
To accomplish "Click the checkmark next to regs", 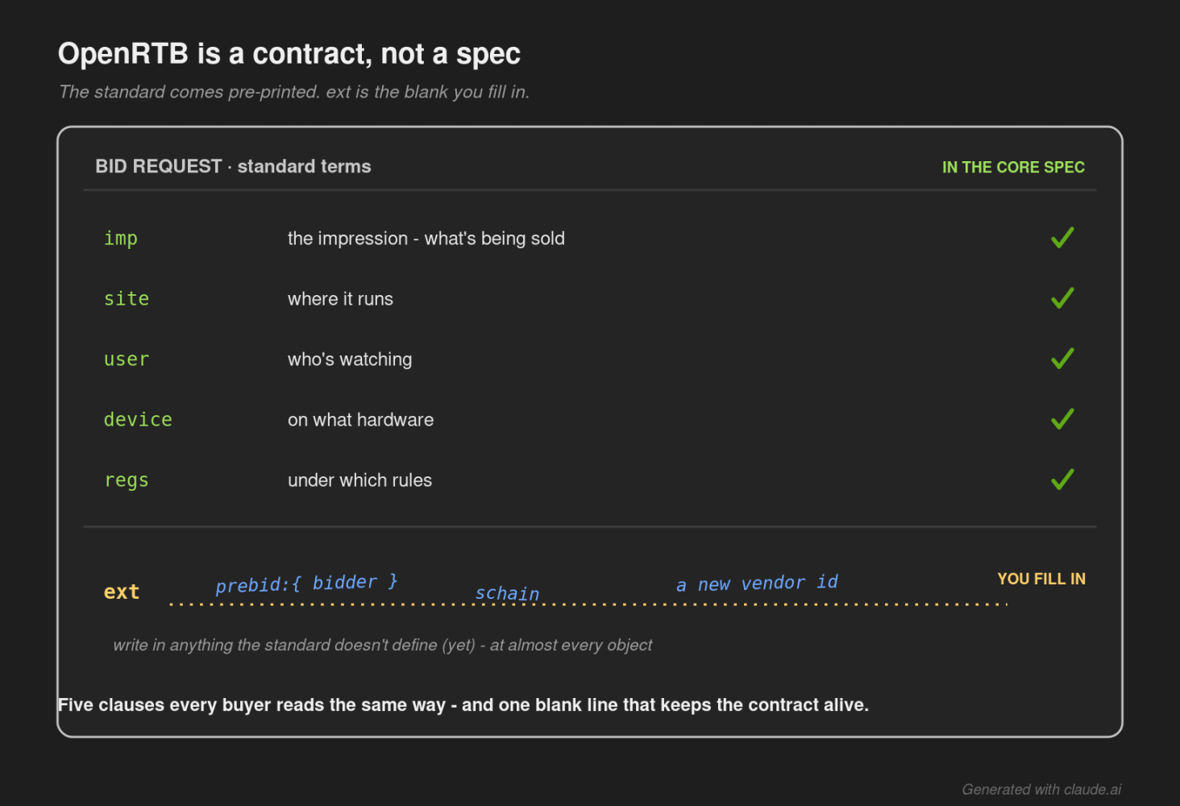I will coord(1062,480).
